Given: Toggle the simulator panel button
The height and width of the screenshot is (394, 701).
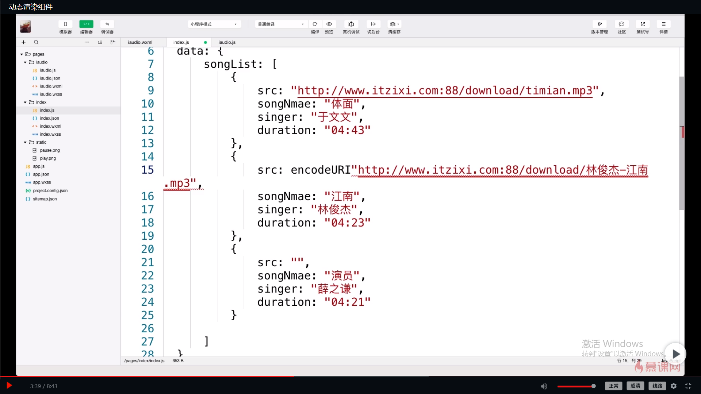Looking at the screenshot, I should click(65, 24).
